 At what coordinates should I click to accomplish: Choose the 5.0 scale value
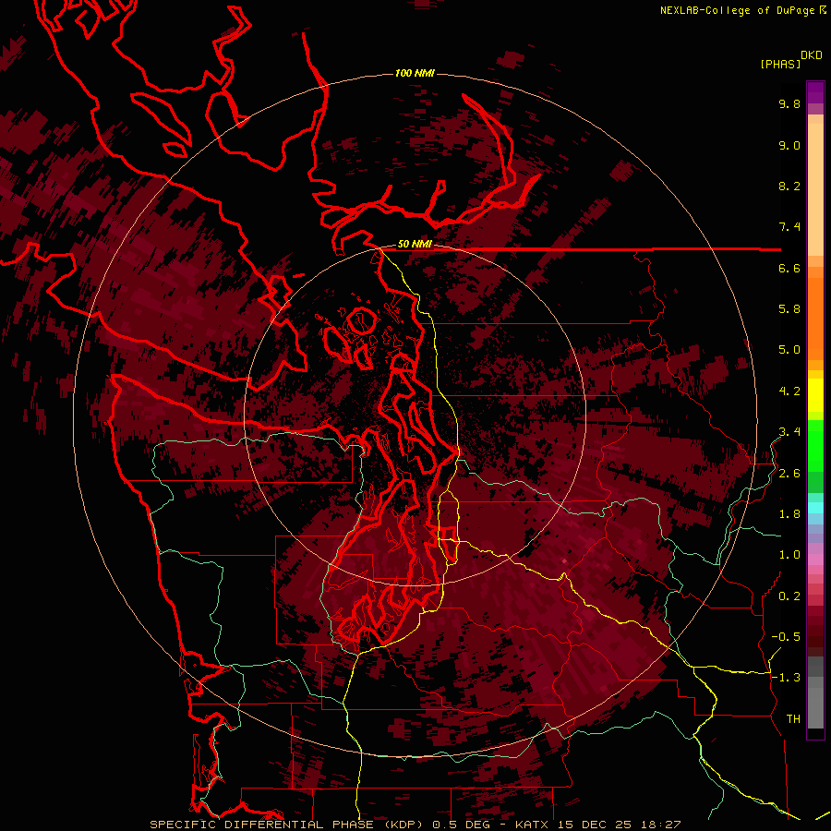pyautogui.click(x=789, y=350)
